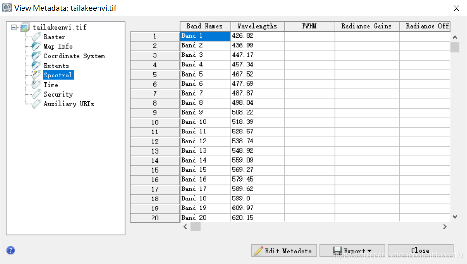The width and height of the screenshot is (467, 264).
Task: Click horizontal scrollbar right arrow
Action: (x=445, y=227)
